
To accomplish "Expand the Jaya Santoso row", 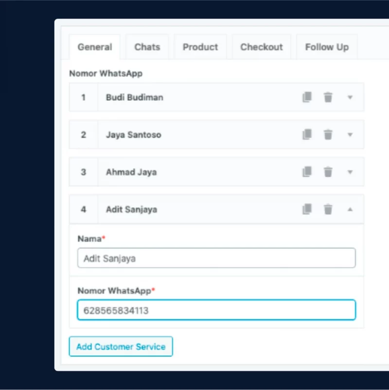I will pos(350,134).
